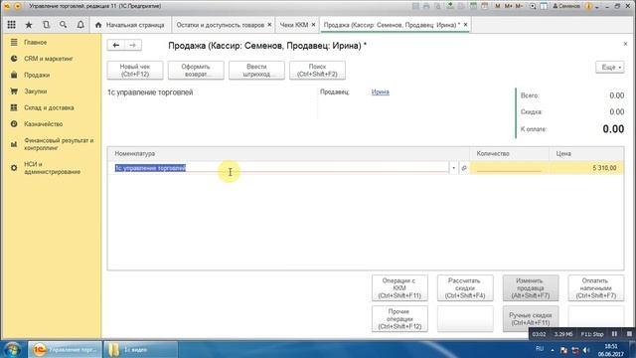This screenshot has width=636, height=358.
Task: Click Оформить возврат button
Action: 196,71
